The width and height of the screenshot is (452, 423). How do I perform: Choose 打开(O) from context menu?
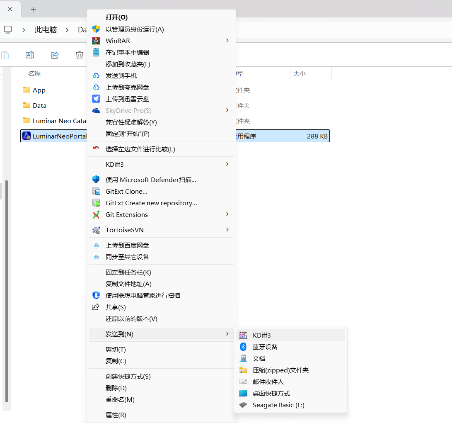(x=161, y=17)
